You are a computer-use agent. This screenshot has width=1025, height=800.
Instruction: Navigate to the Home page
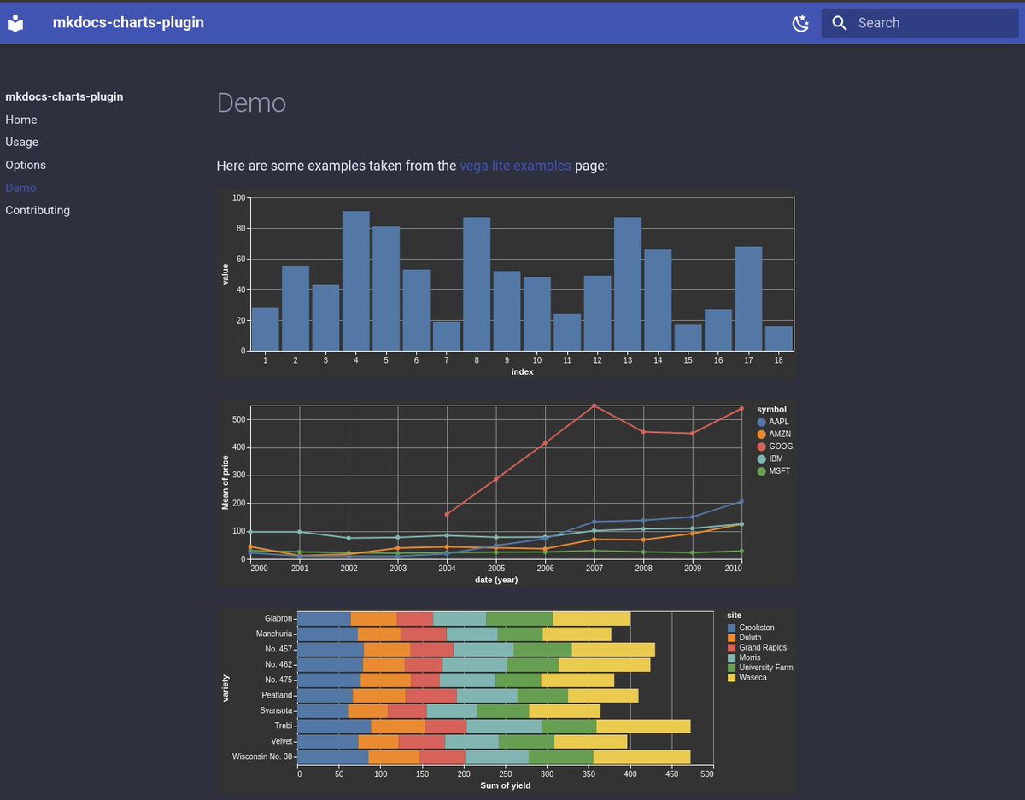20,120
